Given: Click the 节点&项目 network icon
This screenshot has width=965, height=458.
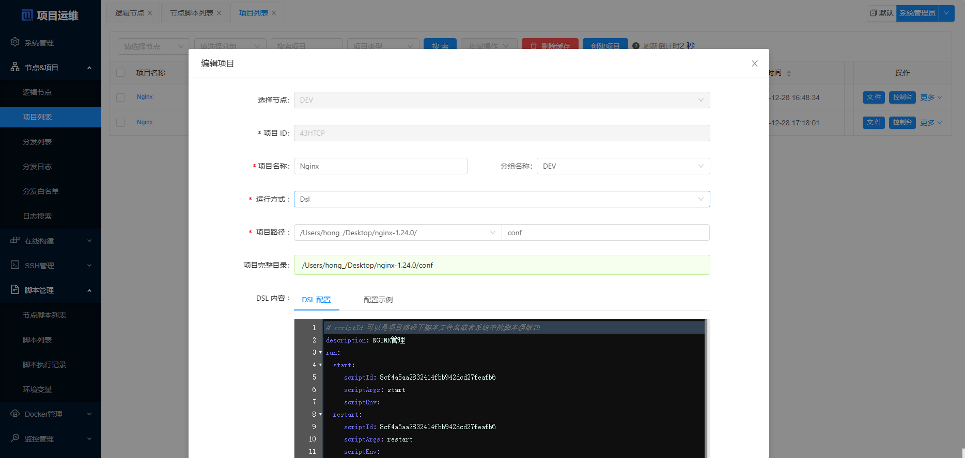Looking at the screenshot, I should coord(15,67).
